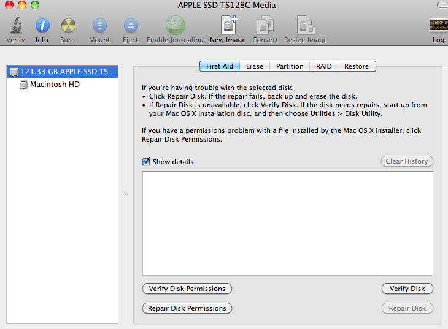
Task: Open the Log viewer icon
Action: pyautogui.click(x=438, y=25)
